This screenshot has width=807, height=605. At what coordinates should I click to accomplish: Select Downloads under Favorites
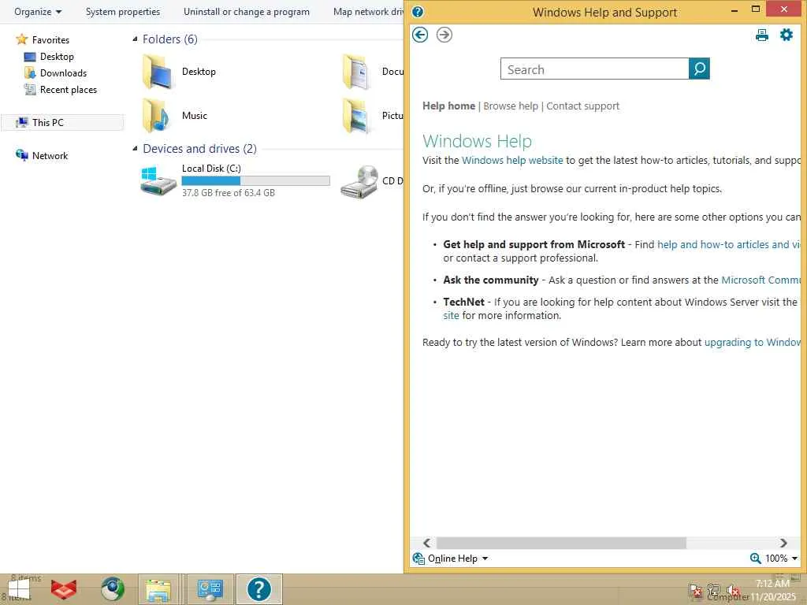pos(63,73)
